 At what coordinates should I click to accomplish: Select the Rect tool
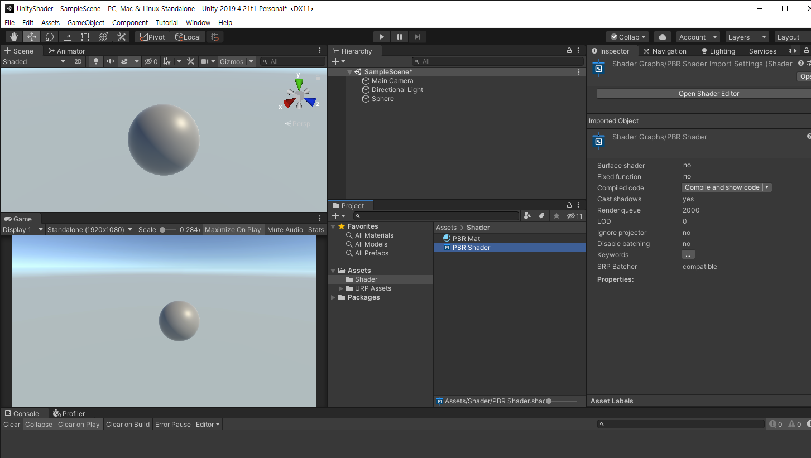(85, 37)
